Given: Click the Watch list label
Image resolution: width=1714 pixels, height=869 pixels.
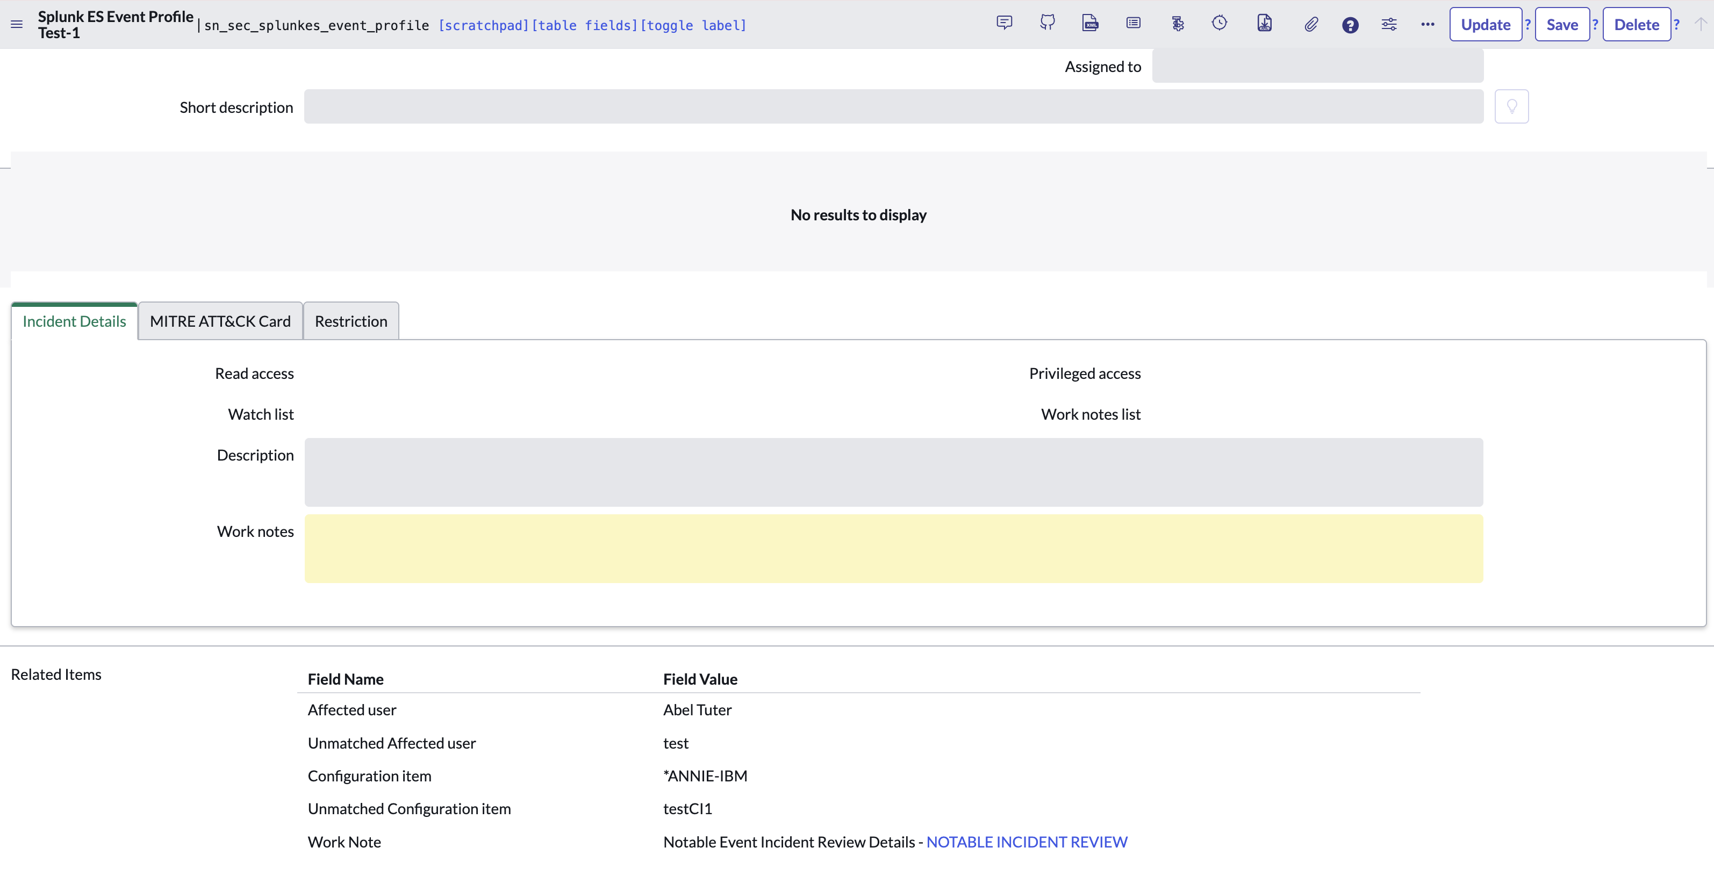Looking at the screenshot, I should [261, 414].
